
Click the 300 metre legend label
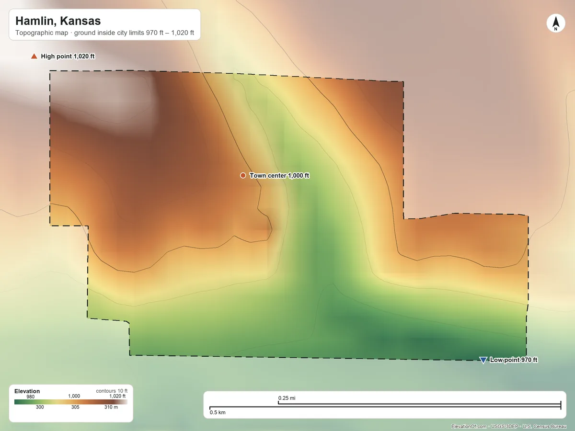[40, 408]
